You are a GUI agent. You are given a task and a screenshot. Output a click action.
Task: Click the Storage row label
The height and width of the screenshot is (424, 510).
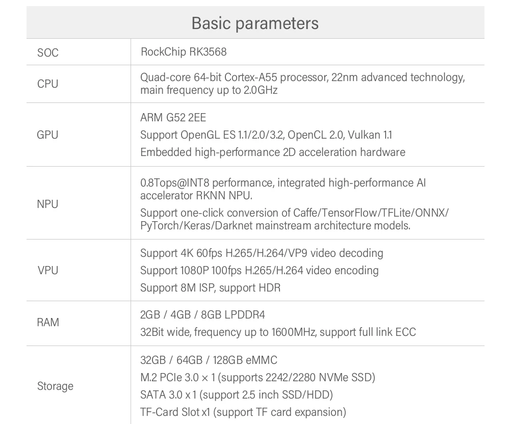tap(55, 386)
